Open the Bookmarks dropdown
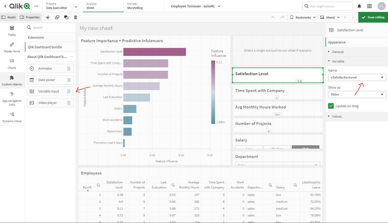 tap(303, 17)
